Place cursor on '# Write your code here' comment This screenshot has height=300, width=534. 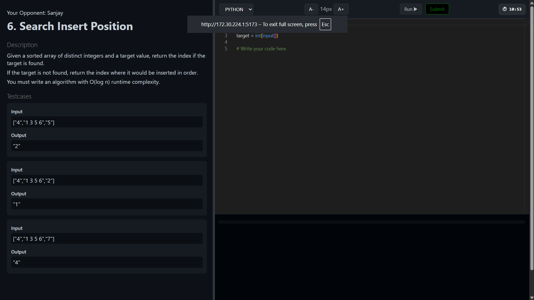click(261, 49)
